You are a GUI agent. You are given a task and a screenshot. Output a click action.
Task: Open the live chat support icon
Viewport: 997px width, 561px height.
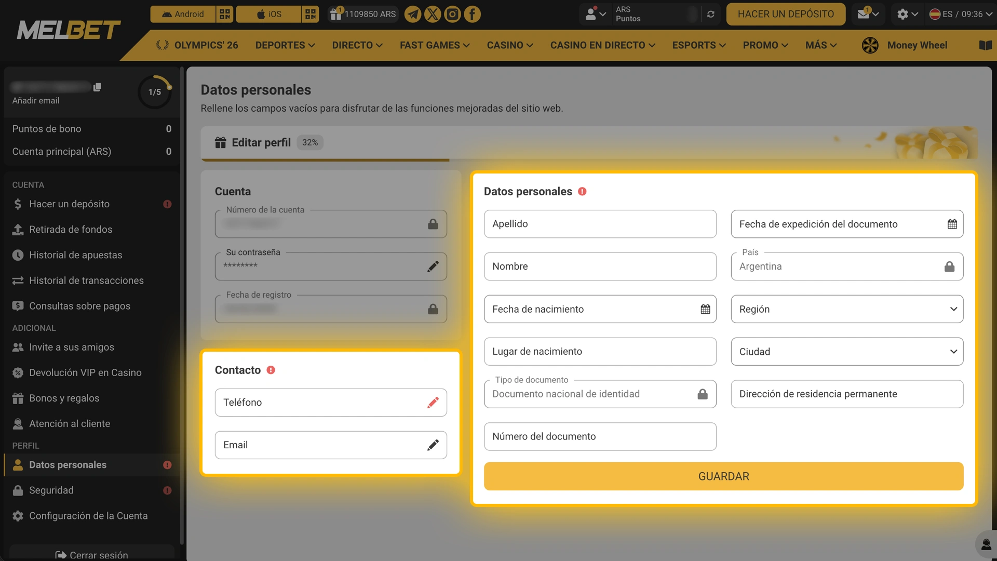click(x=986, y=544)
